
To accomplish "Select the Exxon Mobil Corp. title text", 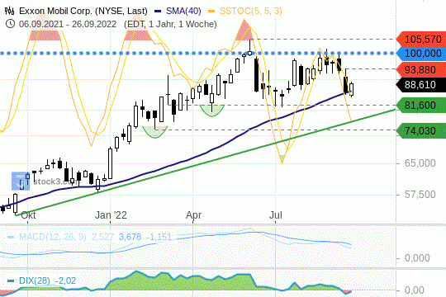I will coord(83,11).
